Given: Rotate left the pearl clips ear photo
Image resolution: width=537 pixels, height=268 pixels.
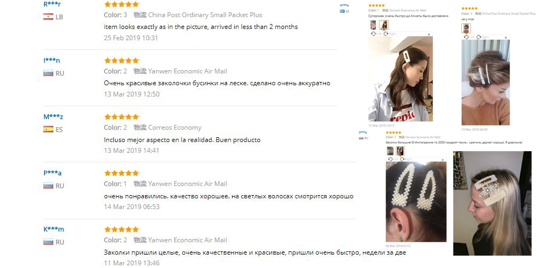Looking at the screenshot, I should [393, 159].
